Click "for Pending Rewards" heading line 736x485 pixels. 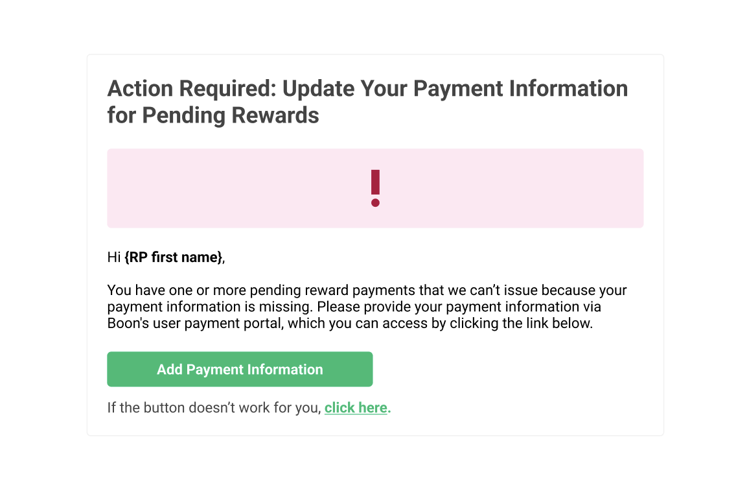[x=213, y=115]
